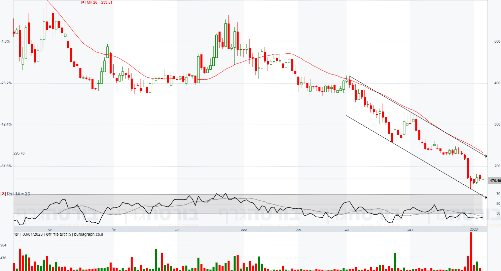Click the אוק month label on the time axis

[298, 229]
